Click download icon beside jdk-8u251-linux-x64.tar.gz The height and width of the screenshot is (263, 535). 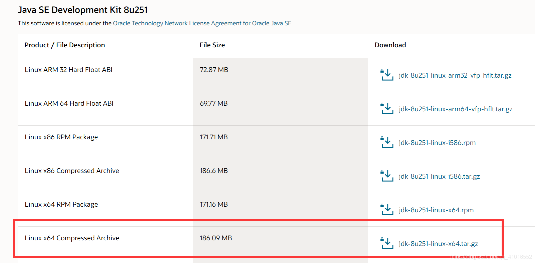point(387,243)
